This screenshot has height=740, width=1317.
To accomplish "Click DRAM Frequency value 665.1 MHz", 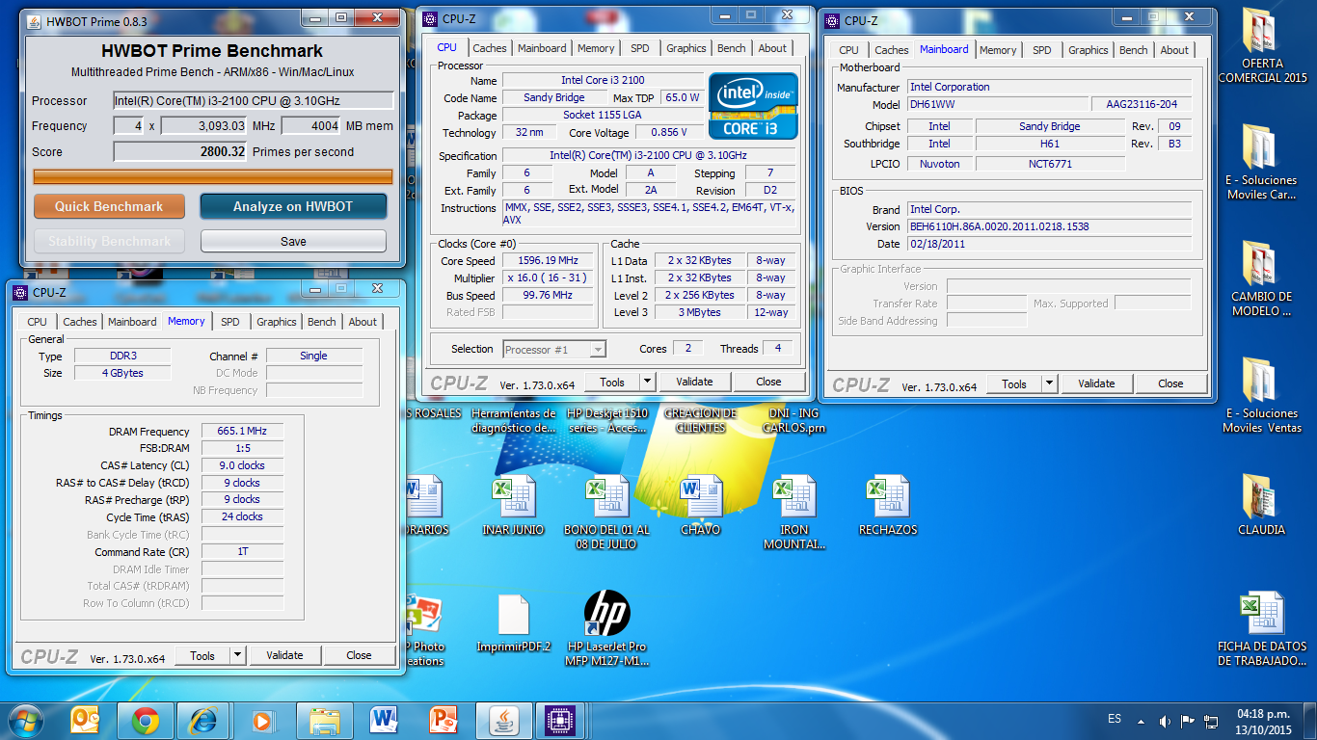I will pyautogui.click(x=242, y=432).
